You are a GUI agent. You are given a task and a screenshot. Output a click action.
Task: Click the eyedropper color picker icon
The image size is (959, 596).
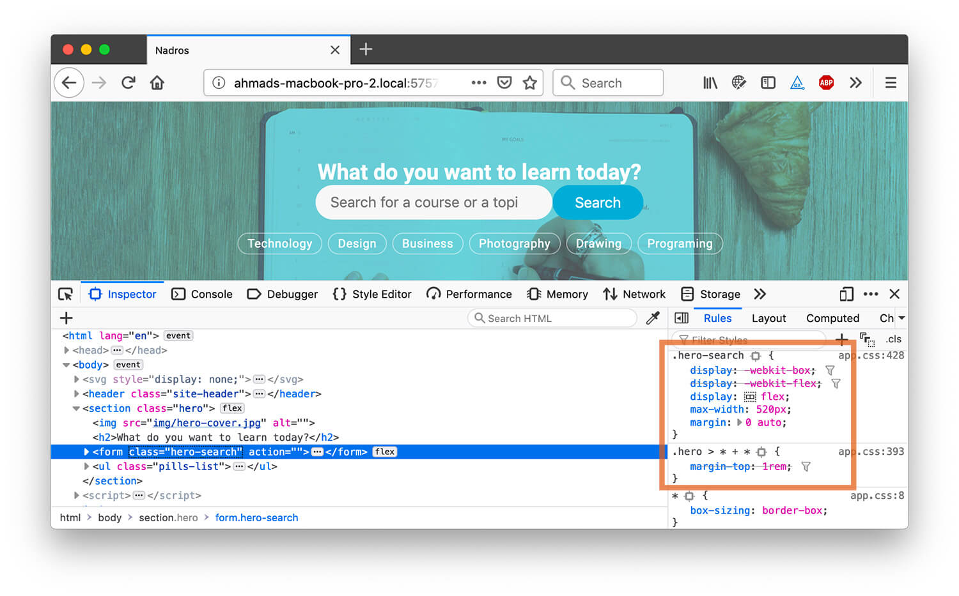pos(653,318)
